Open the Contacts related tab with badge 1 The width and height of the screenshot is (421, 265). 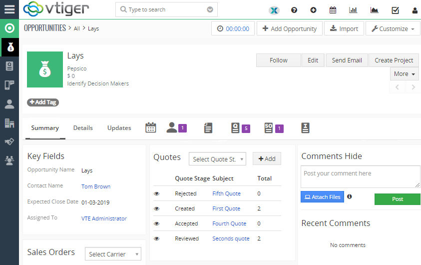[176, 127]
